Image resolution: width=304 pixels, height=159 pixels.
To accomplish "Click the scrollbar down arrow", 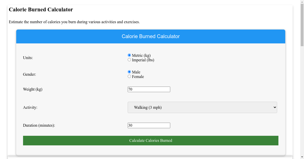I will [x=302, y=157].
